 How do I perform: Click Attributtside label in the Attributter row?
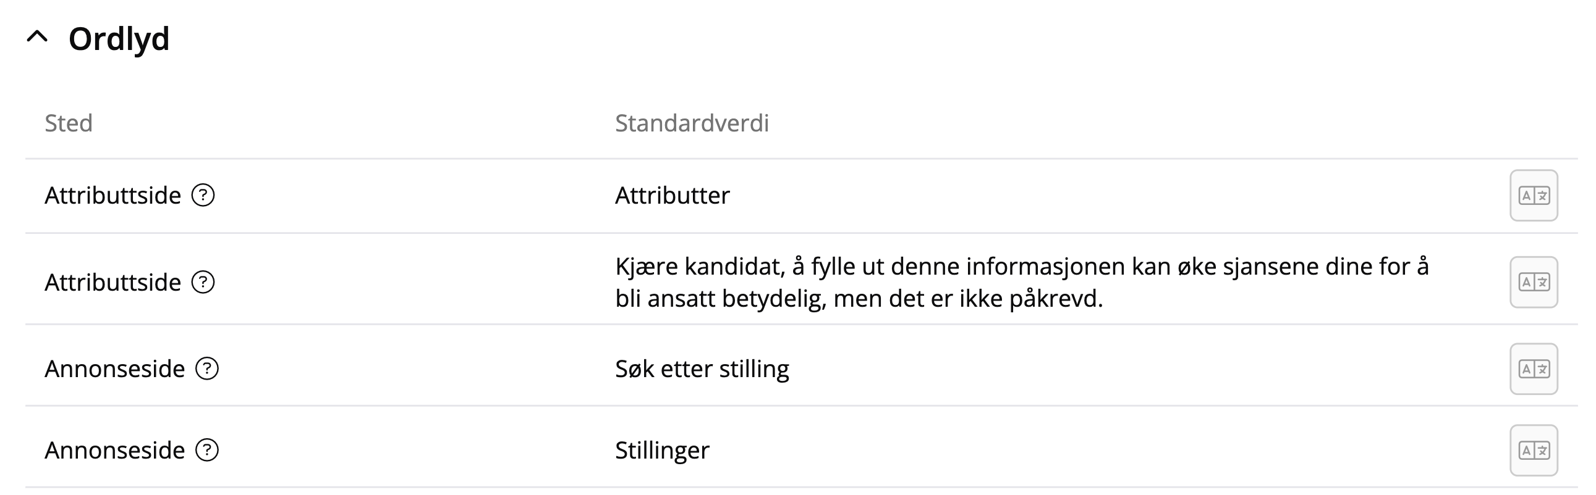point(112,196)
